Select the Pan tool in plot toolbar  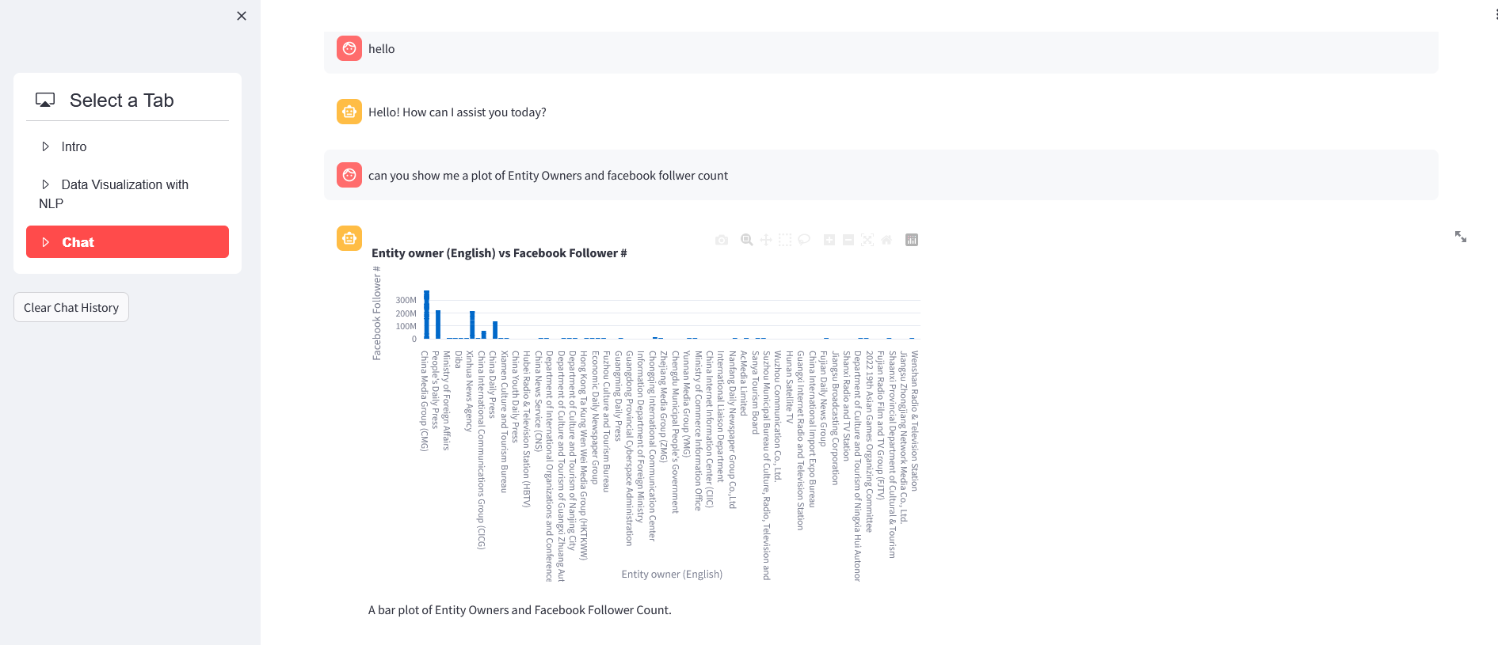(x=766, y=240)
